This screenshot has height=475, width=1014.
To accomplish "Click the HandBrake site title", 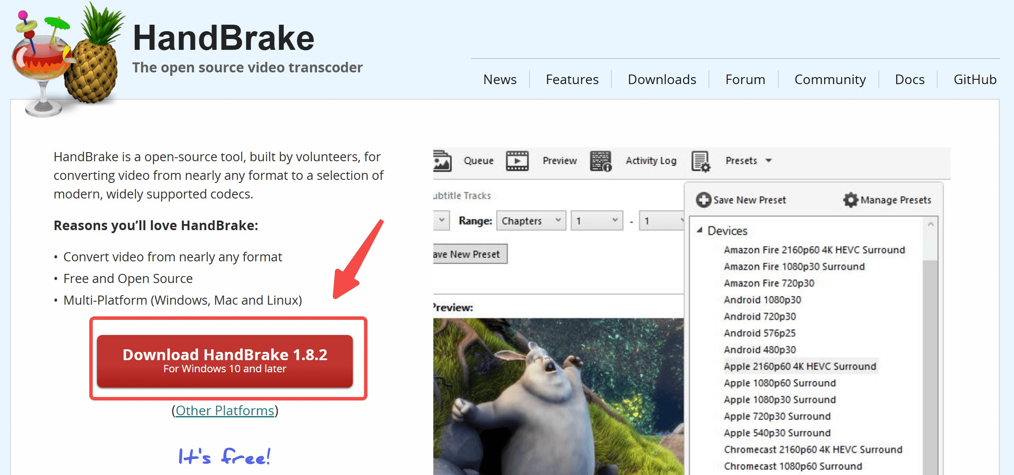I will tap(224, 38).
